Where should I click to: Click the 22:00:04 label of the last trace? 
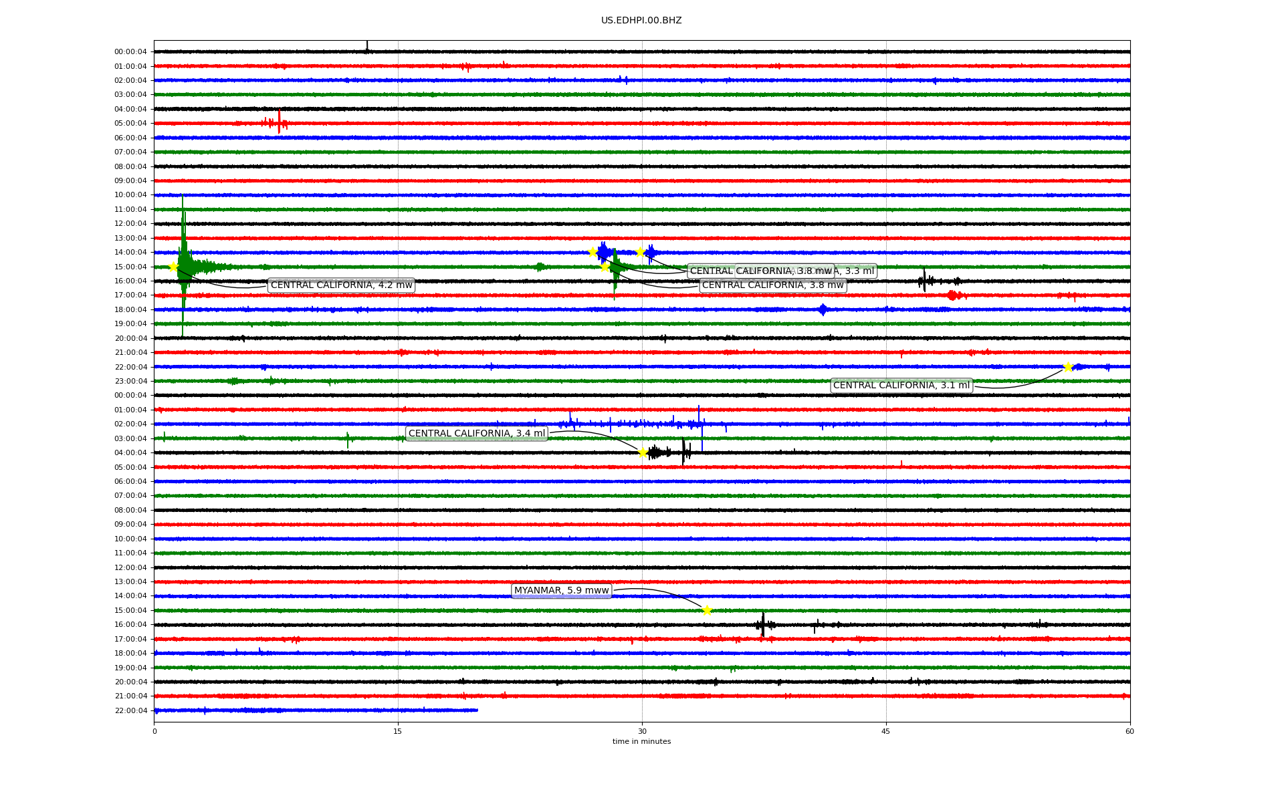click(130, 710)
